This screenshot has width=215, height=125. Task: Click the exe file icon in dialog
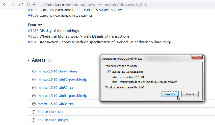click(x=109, y=72)
